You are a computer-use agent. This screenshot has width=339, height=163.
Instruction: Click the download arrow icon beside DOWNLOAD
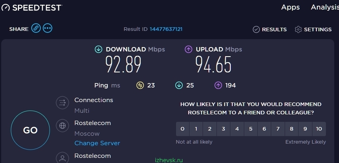click(x=98, y=49)
